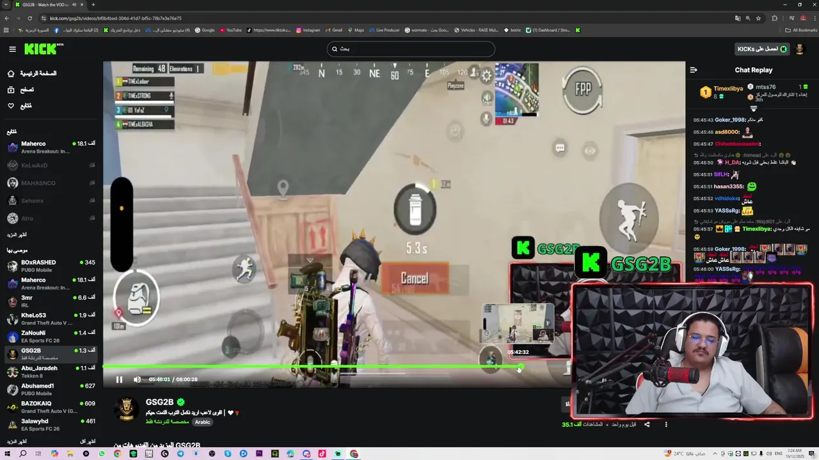Open the 3mr IRL channel
This screenshot has width=819, height=460.
point(51,302)
